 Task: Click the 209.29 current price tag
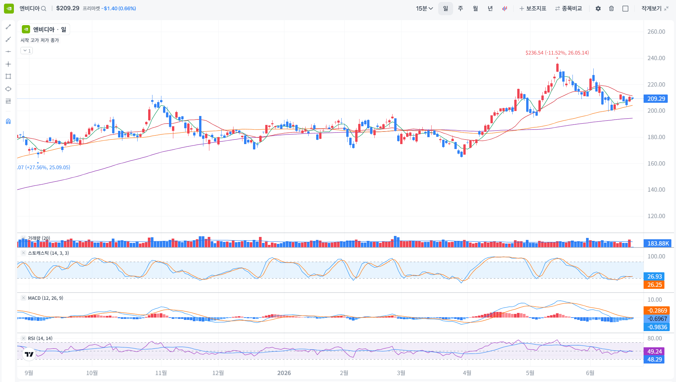click(656, 98)
